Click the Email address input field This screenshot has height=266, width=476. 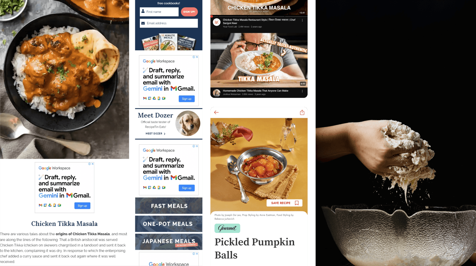(169, 23)
